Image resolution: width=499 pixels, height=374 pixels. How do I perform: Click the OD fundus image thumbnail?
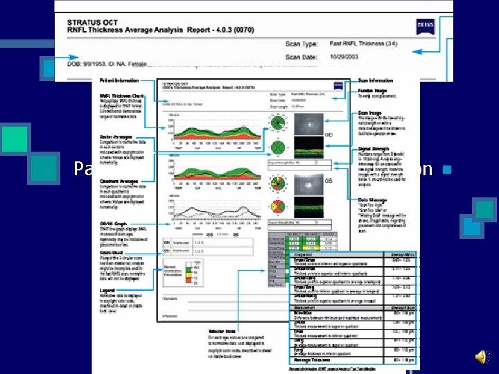pos(308,124)
